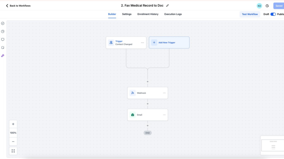Open the Execution Logs tab
Screen dimensions: 284x159
pos(173,14)
